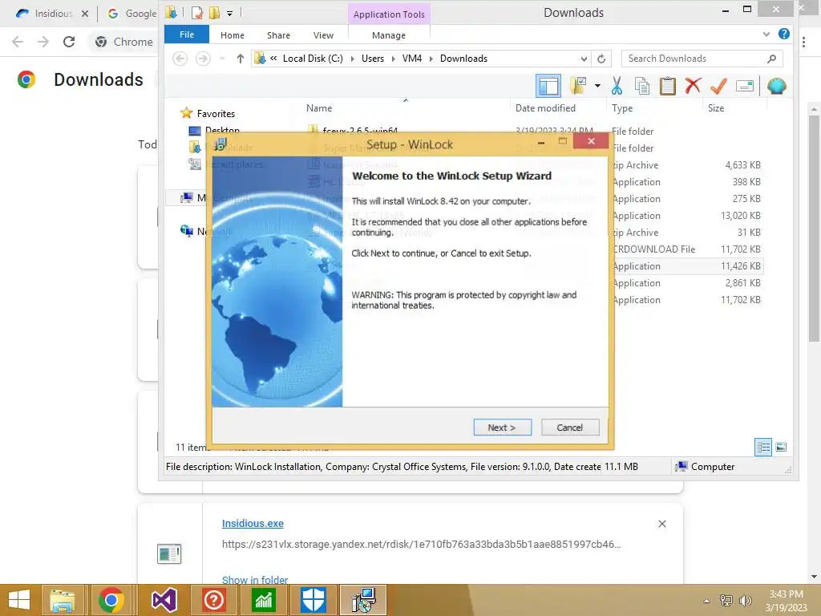
Task: Click the red X Delete icon
Action: [x=693, y=85]
